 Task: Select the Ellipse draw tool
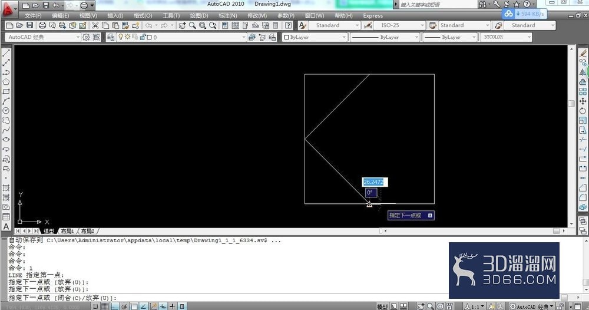(x=6, y=140)
